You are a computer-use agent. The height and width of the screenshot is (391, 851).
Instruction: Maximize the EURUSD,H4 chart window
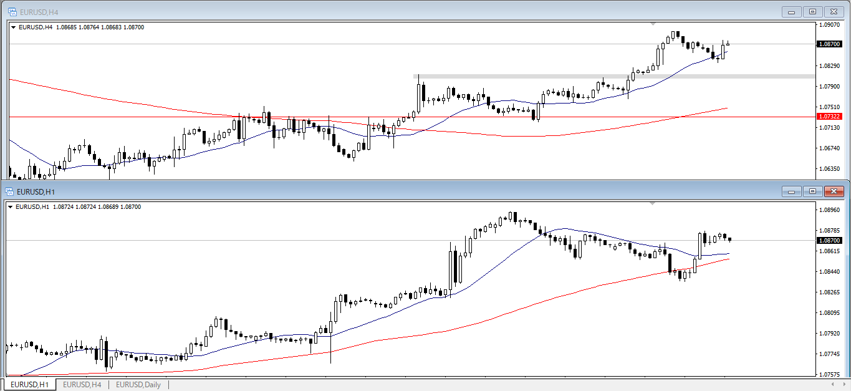tap(812, 11)
